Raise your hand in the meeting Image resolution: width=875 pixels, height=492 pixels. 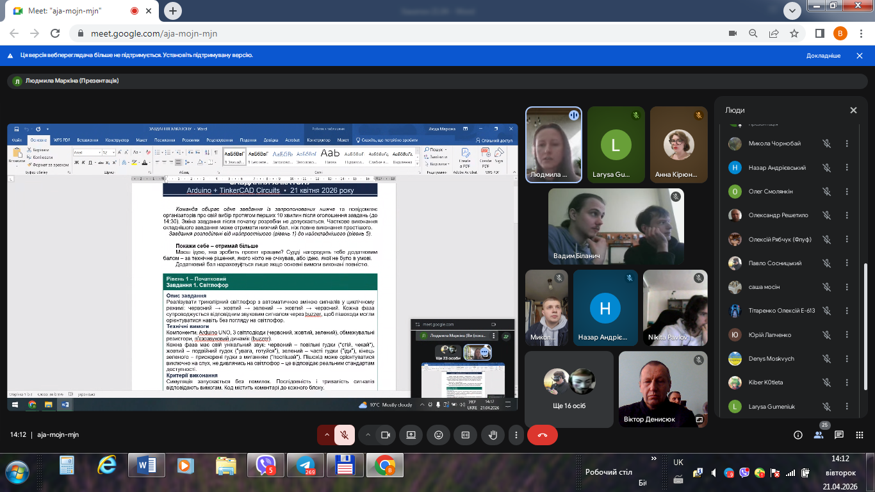(493, 435)
